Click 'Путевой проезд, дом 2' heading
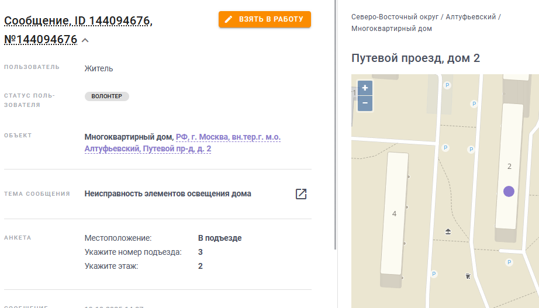Viewport: 539px width, 308px height. (416, 58)
